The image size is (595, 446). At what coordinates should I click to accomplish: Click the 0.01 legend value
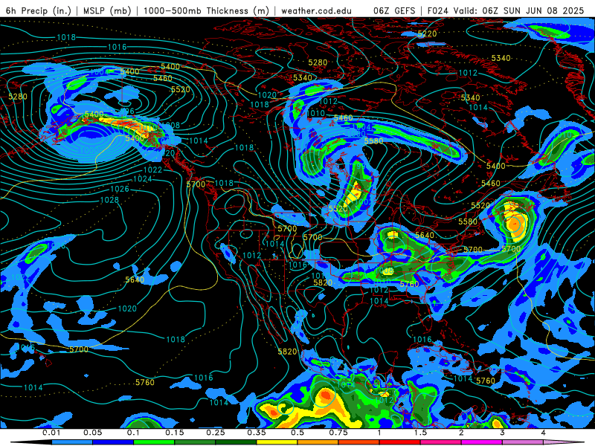[x=51, y=433]
